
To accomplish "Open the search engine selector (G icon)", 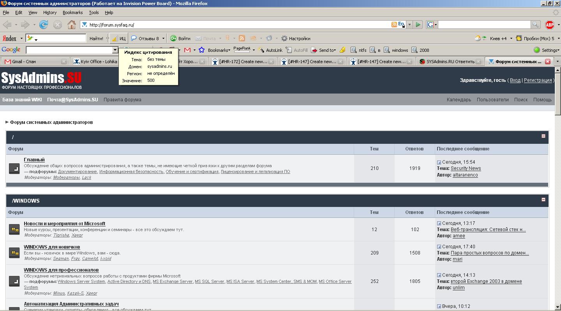I will coord(432,25).
